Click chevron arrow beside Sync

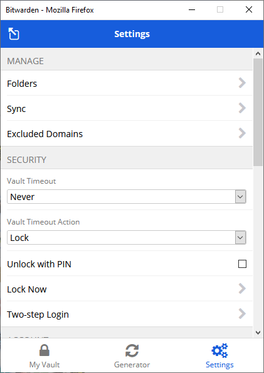[x=242, y=108]
